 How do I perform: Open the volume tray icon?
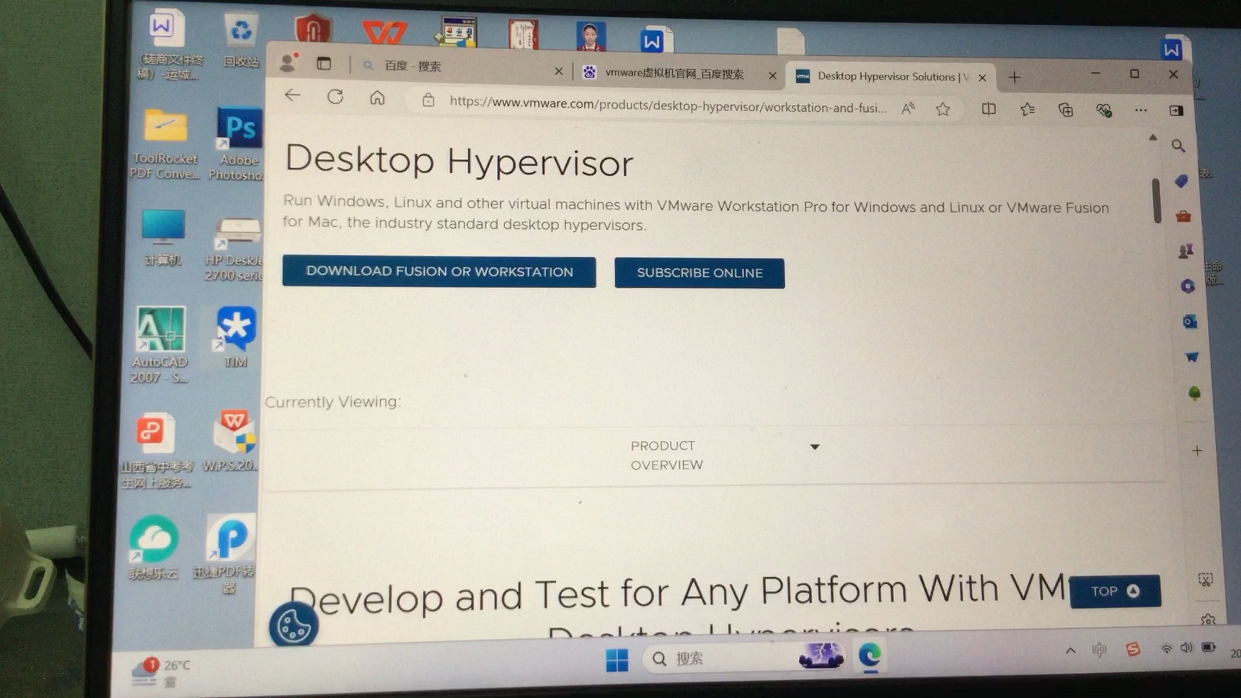(1186, 648)
